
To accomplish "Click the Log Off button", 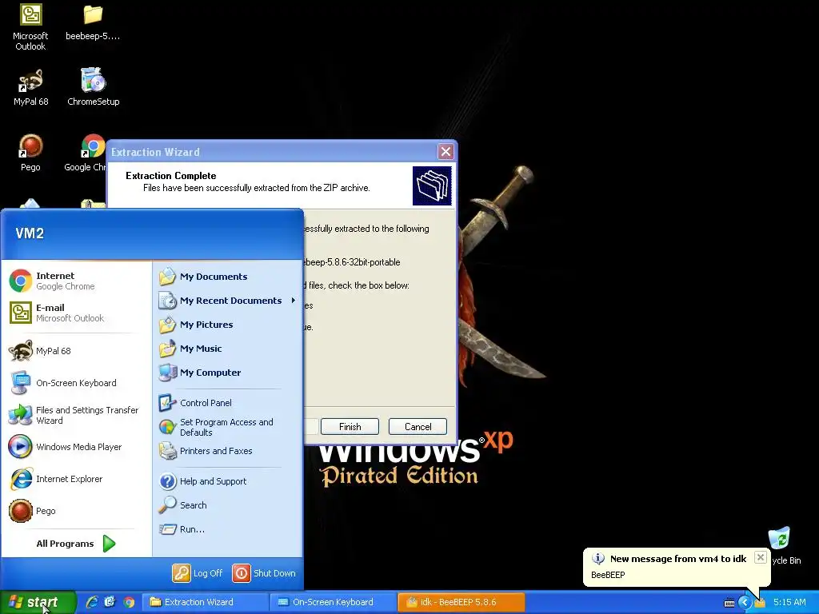I will 198,573.
